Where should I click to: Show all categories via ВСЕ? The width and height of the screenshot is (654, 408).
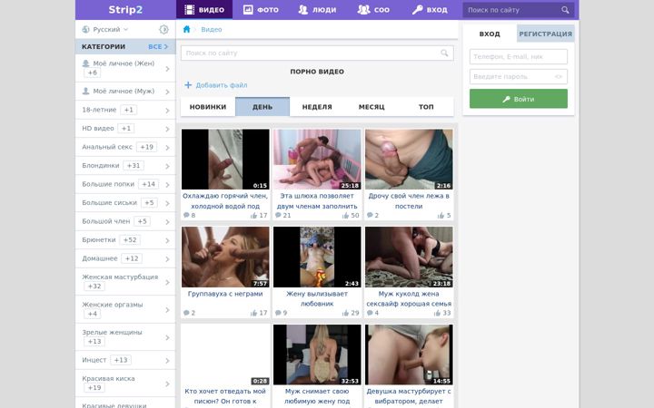158,46
